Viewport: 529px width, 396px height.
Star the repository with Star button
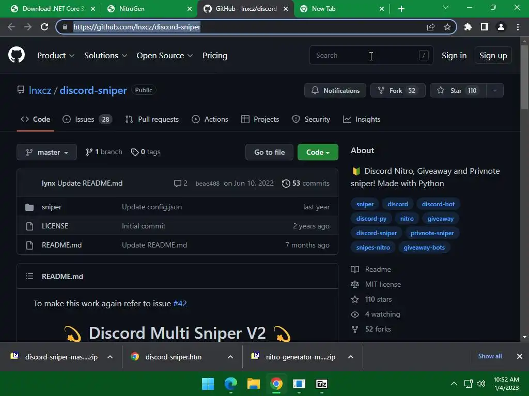(x=458, y=90)
